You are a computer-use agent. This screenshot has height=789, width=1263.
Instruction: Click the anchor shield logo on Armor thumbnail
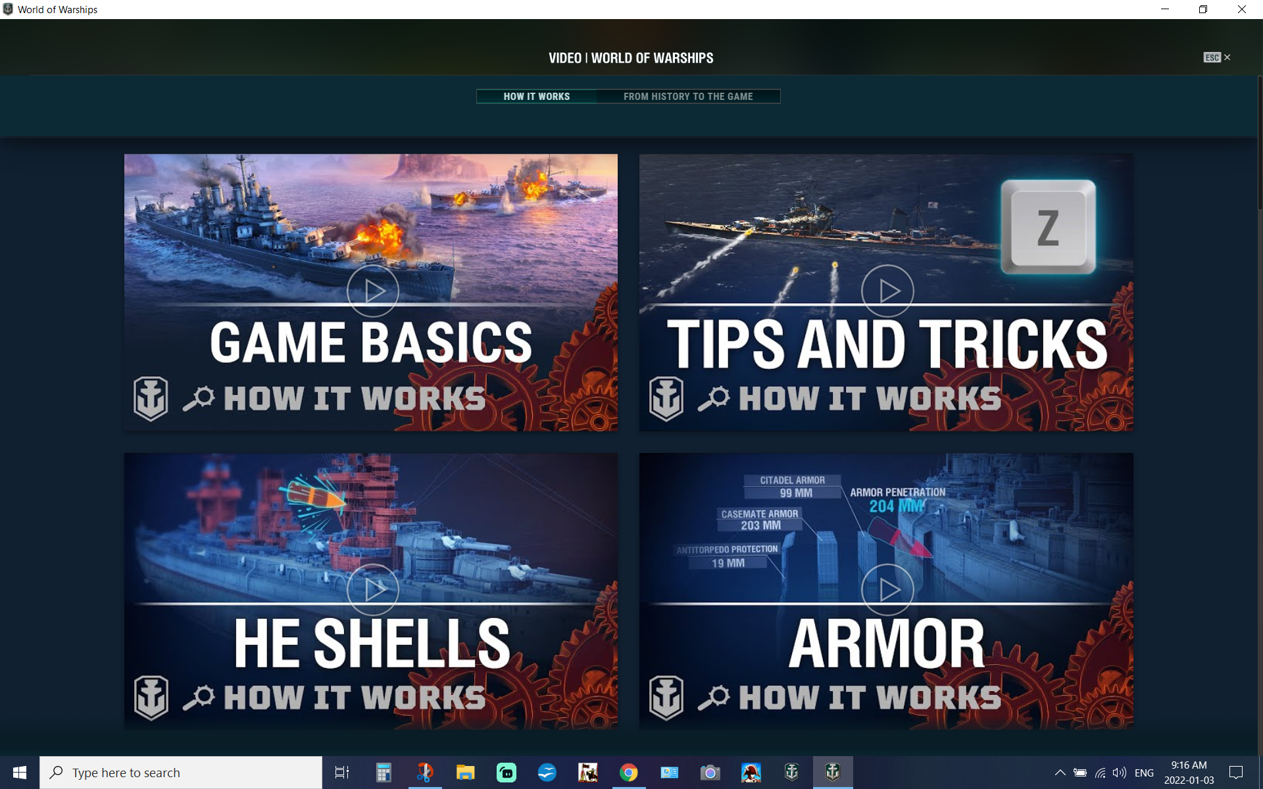point(666,697)
